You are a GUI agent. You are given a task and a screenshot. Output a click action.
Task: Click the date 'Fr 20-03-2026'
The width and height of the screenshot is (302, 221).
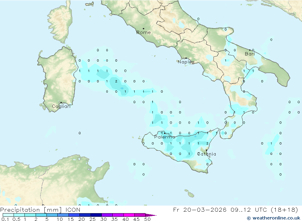coord(200,210)
